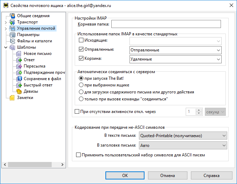Viewport: 237px width, 184px height.
Task: Click the Новое письмо template icon
Action: tap(19, 54)
